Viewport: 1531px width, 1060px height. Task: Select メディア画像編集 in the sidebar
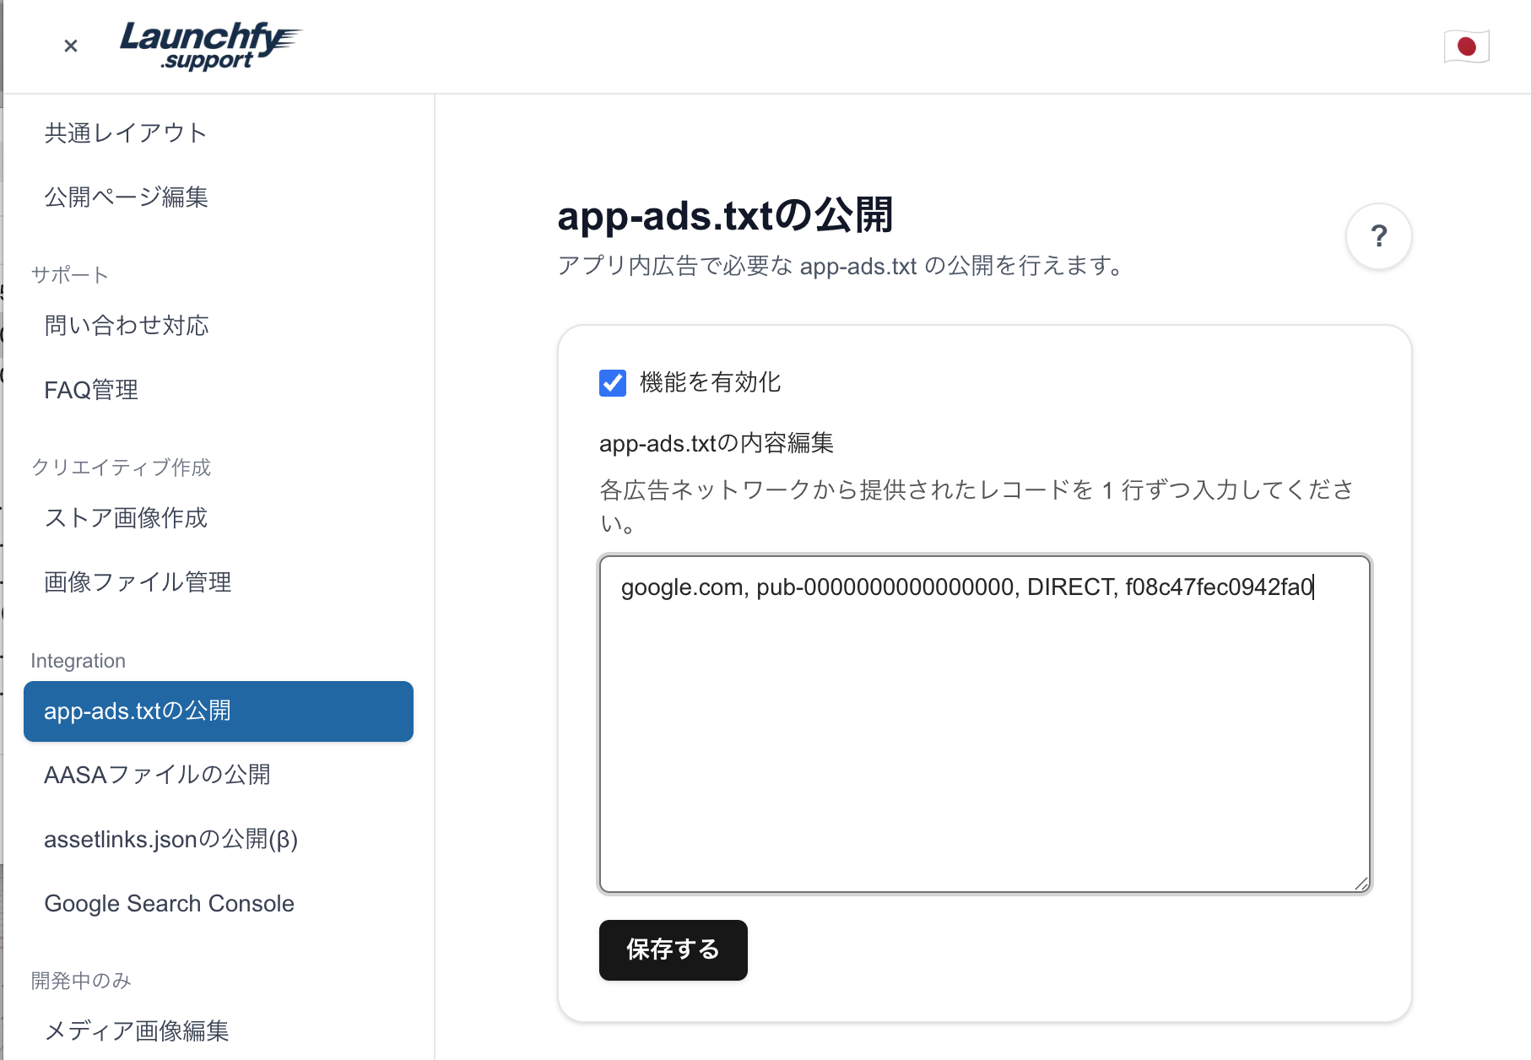(137, 1031)
